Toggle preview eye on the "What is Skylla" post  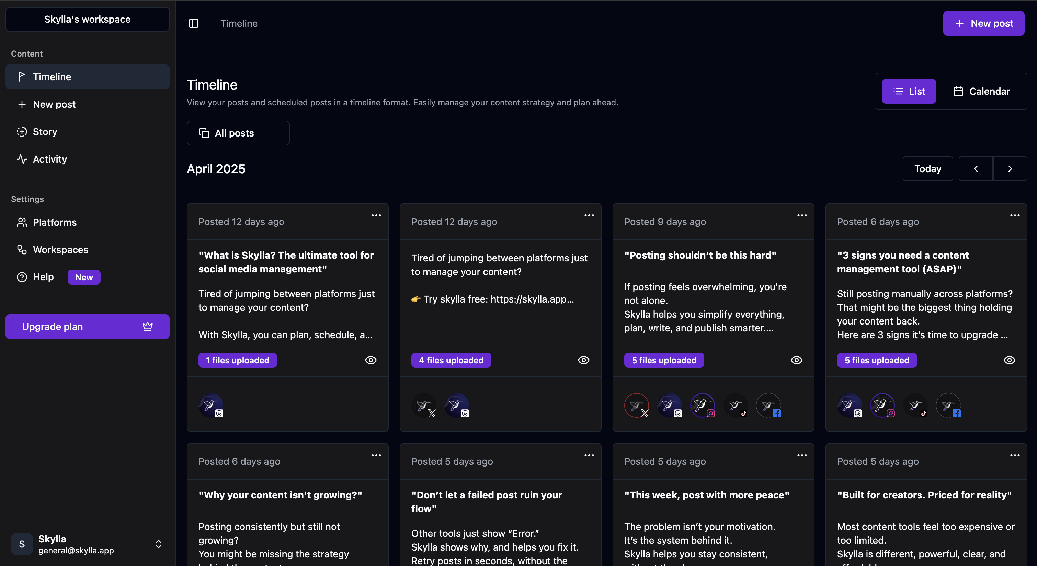coord(371,360)
